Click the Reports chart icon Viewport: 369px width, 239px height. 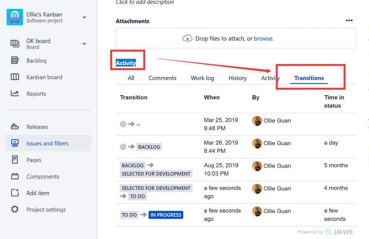pyautogui.click(x=15, y=93)
